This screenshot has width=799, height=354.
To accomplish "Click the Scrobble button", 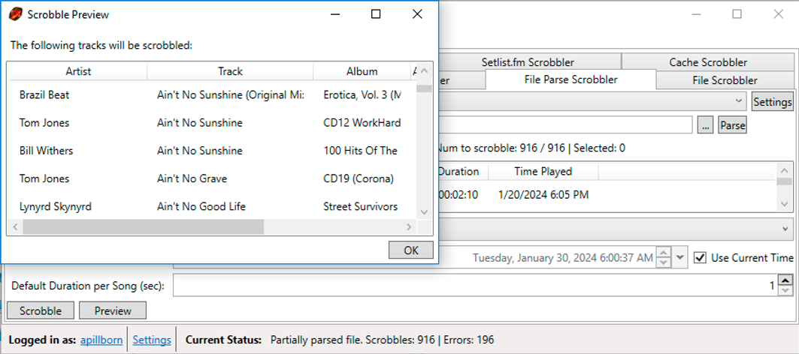I will (41, 310).
